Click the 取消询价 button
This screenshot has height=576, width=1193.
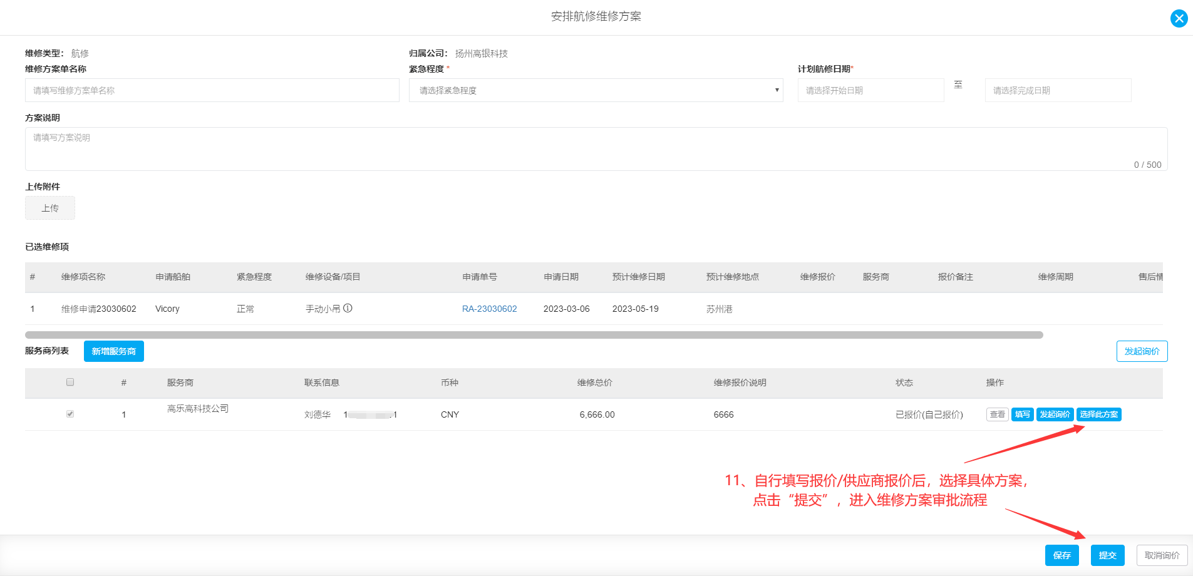click(1162, 555)
